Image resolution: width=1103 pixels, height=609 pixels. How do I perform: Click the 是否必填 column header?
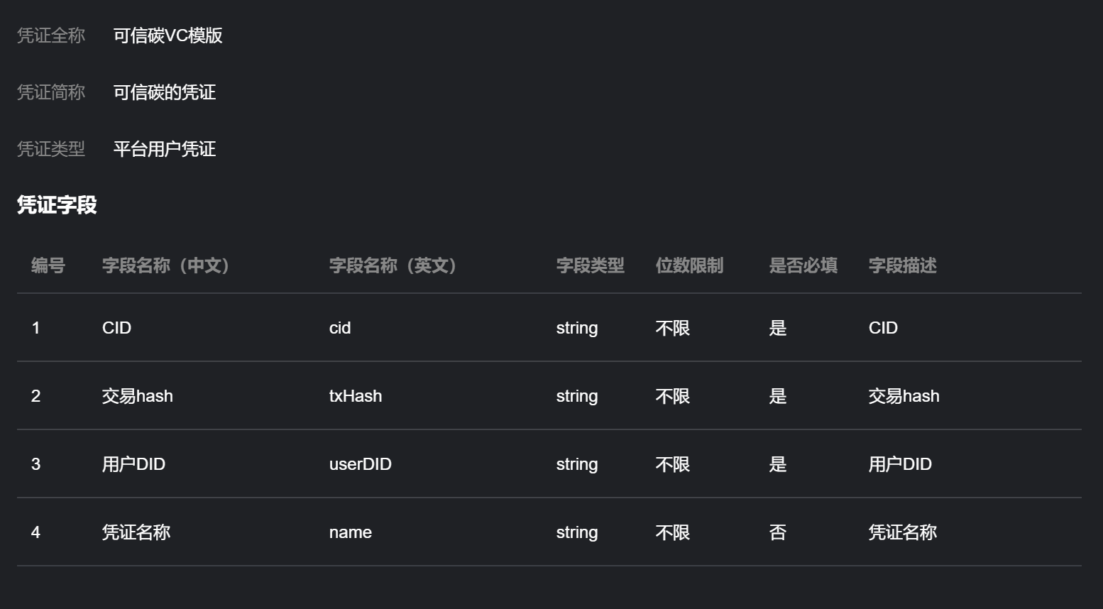point(803,265)
